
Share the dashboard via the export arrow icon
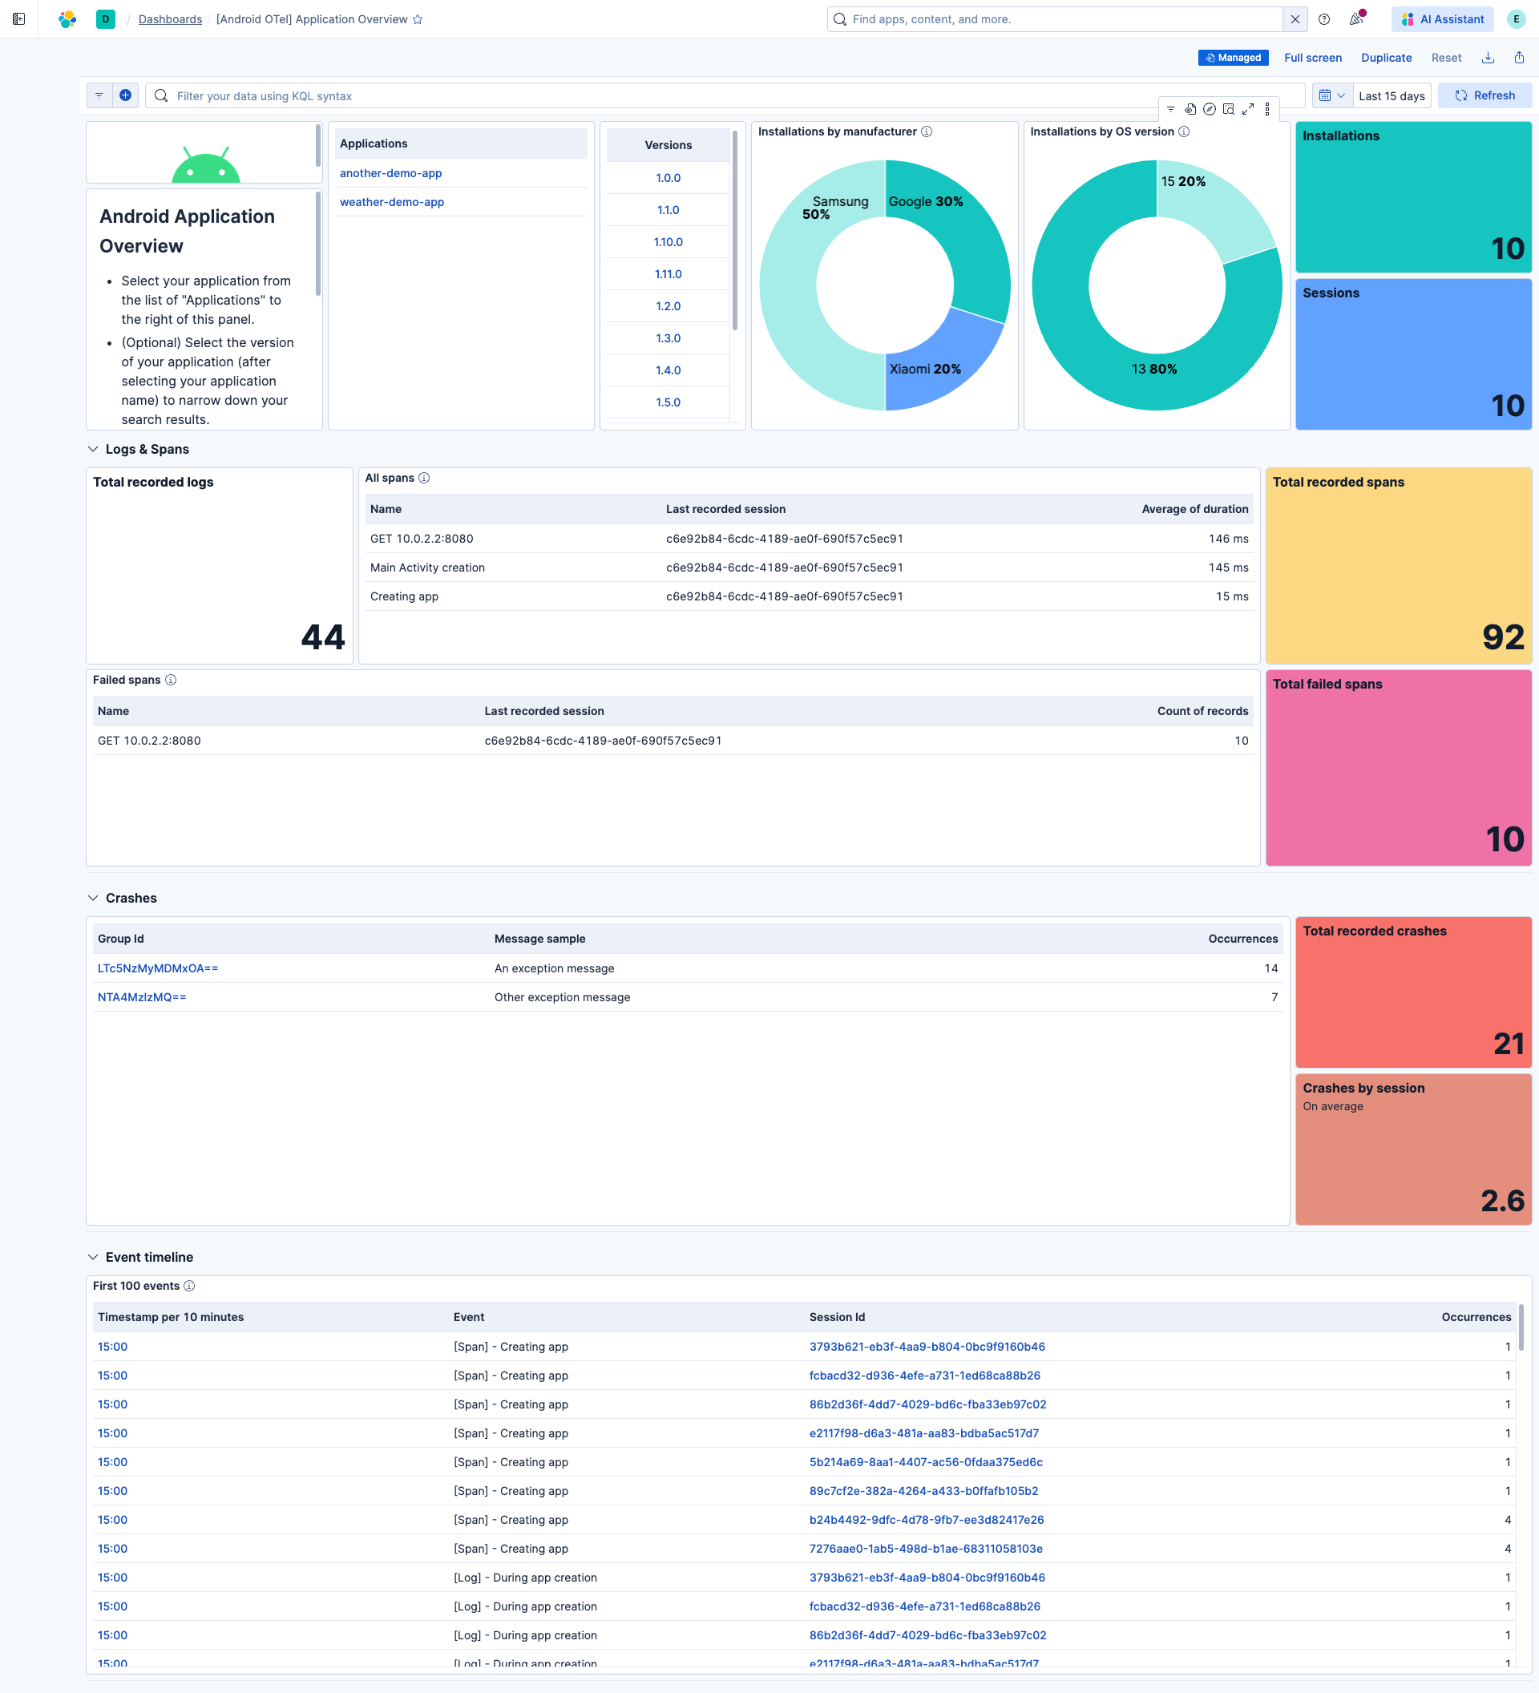(x=1519, y=57)
